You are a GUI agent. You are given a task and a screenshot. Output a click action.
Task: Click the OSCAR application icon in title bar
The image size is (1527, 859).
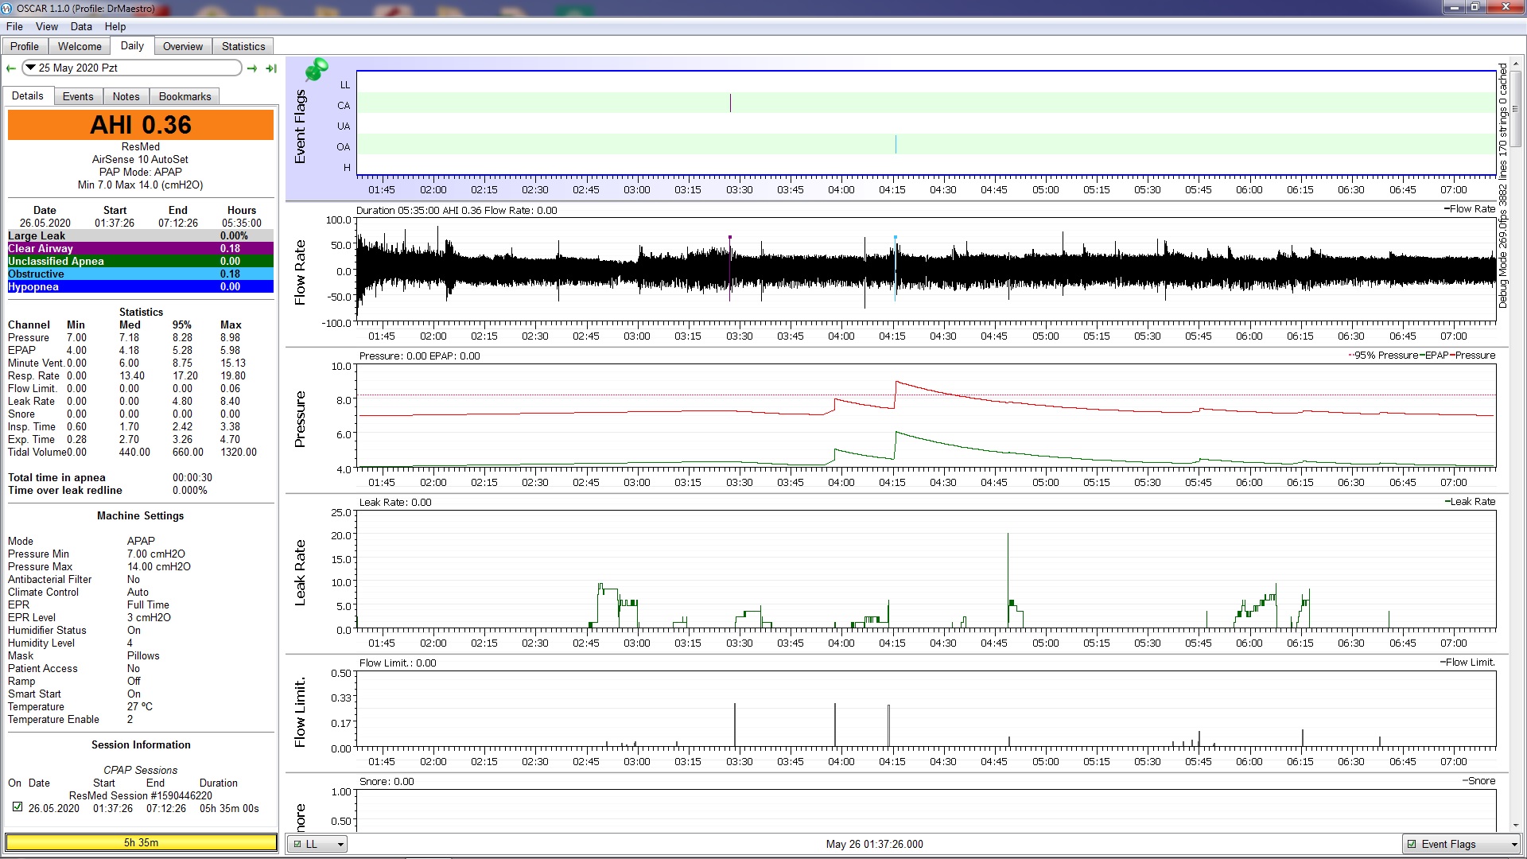coord(6,8)
